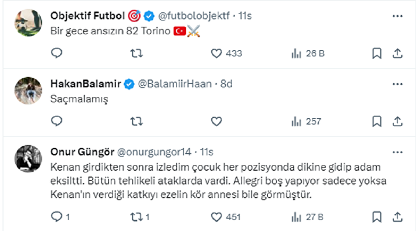Image resolution: width=418 pixels, height=231 pixels.
Task: Retweet the Objektif Futbol post
Action: click(x=136, y=53)
